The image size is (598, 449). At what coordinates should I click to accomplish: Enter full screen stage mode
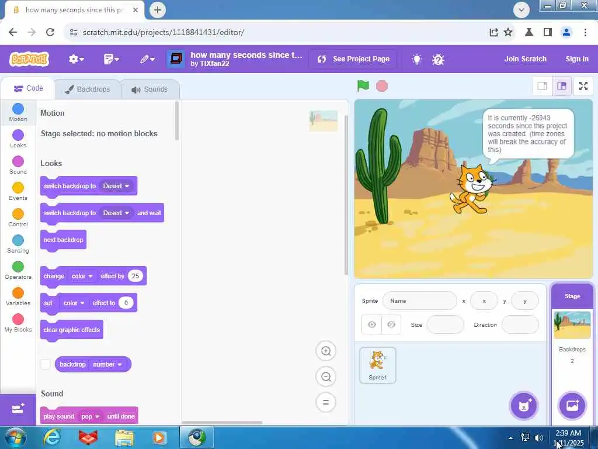[x=583, y=86]
